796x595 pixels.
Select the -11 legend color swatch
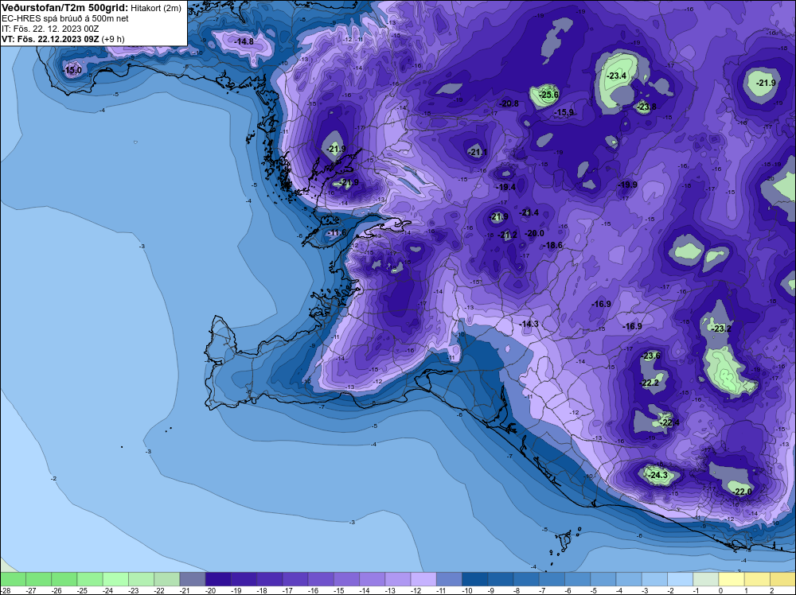[449, 579]
